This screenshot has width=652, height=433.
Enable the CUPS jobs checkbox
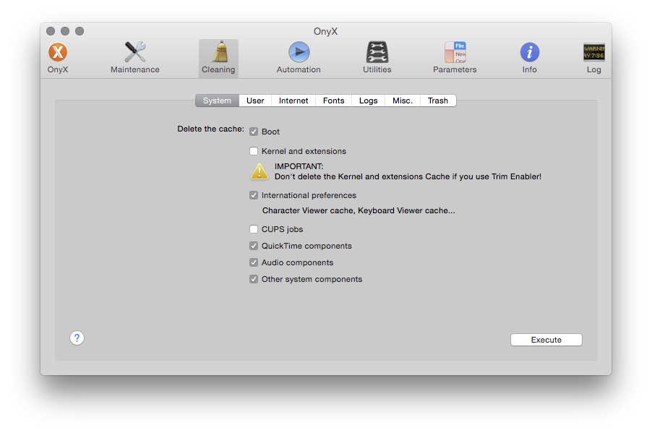click(x=254, y=229)
